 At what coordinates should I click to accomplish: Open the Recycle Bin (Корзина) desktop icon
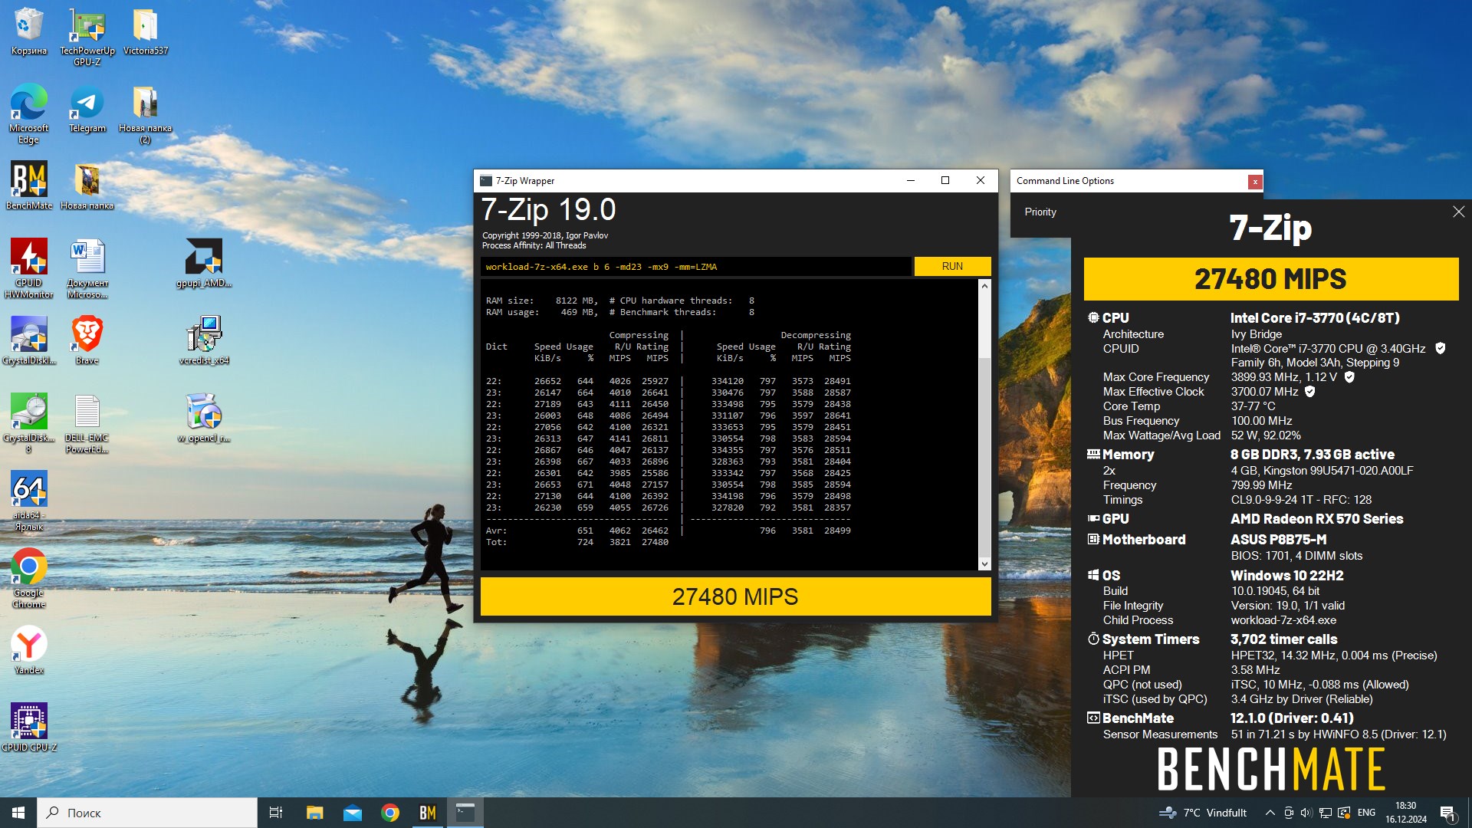tap(28, 31)
